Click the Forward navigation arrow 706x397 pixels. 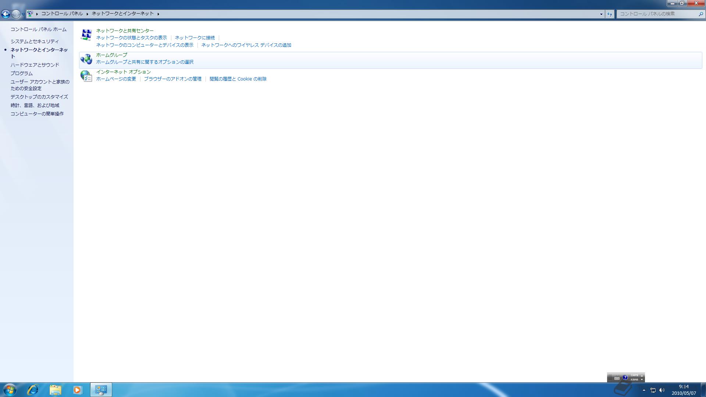click(16, 14)
